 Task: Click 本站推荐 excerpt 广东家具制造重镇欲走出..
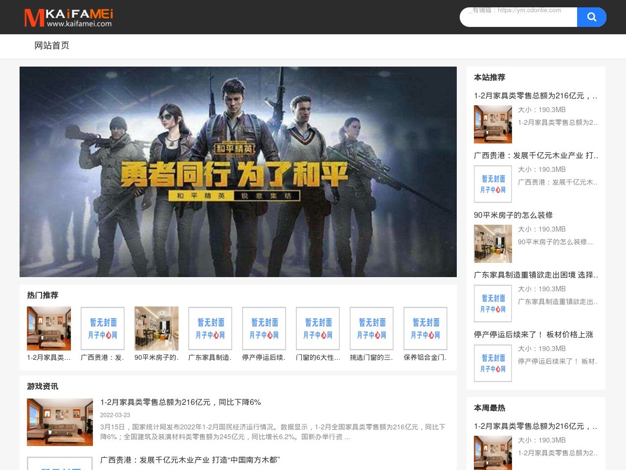pos(558,302)
